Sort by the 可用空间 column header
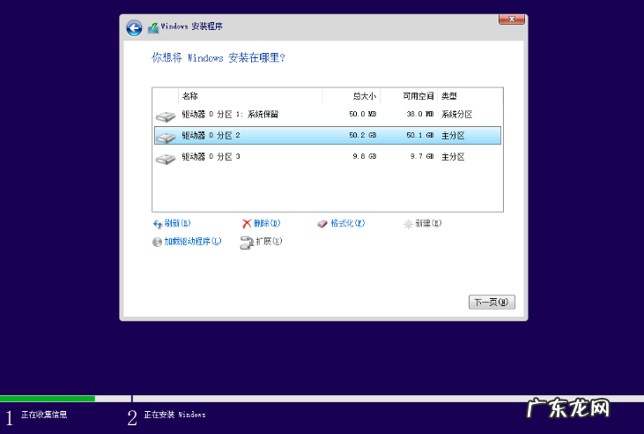The height and width of the screenshot is (434, 644). (x=409, y=96)
